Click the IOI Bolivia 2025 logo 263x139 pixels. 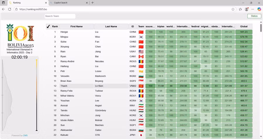pos(20,35)
